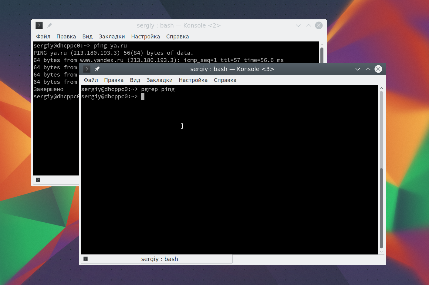
Task: Minimize the Konsole <2> window
Action: tap(298, 25)
